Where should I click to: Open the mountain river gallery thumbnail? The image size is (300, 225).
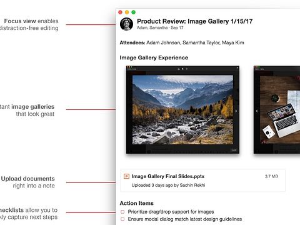(182, 110)
